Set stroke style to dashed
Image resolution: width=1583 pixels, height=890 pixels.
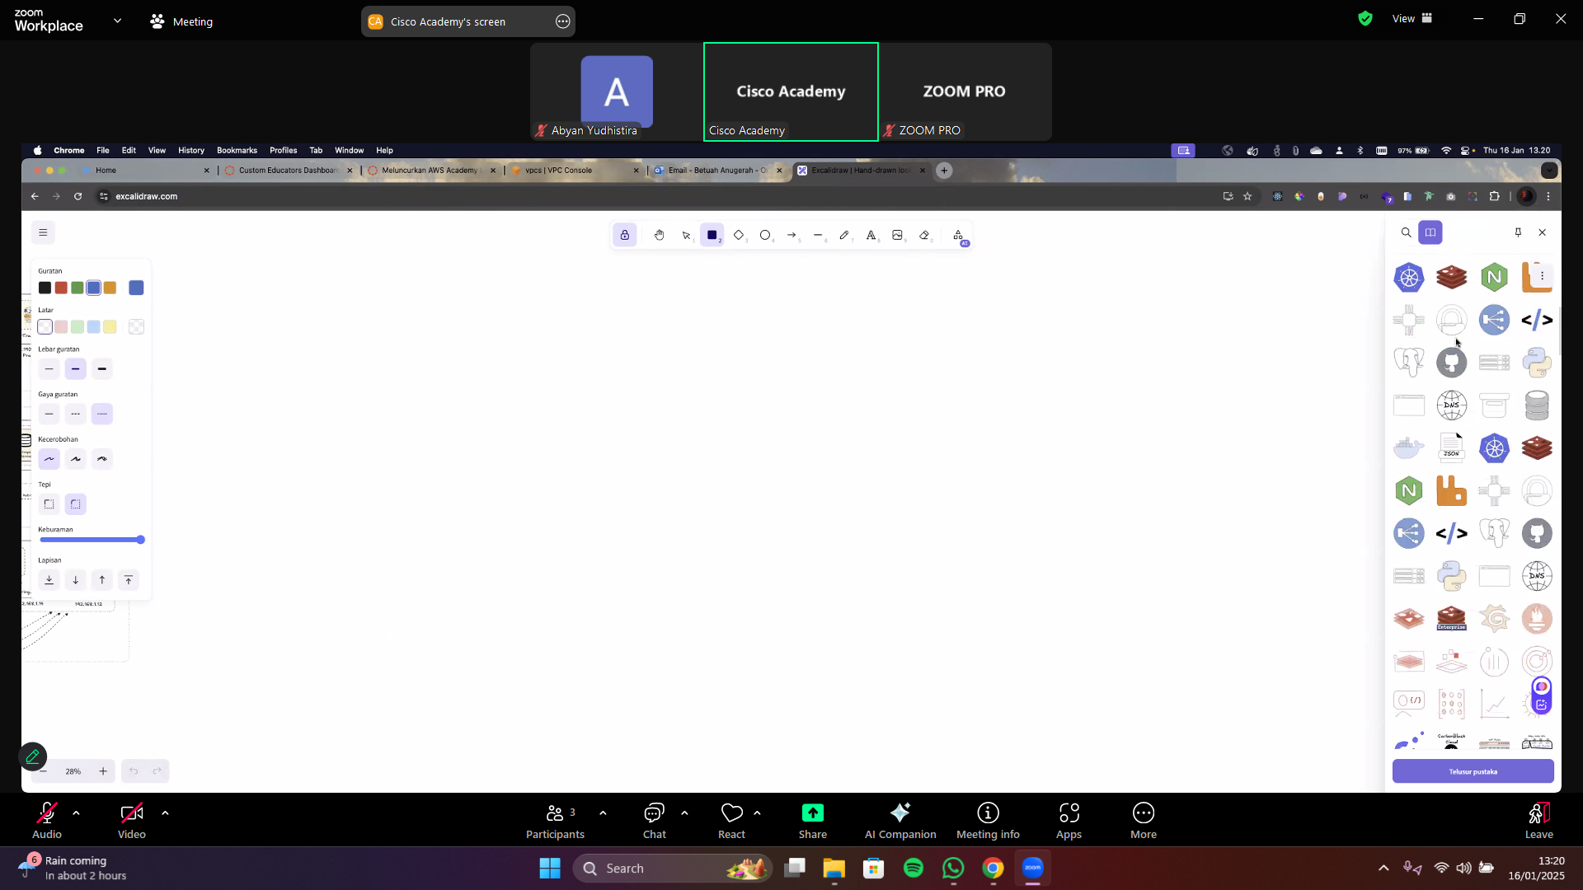[75, 414]
